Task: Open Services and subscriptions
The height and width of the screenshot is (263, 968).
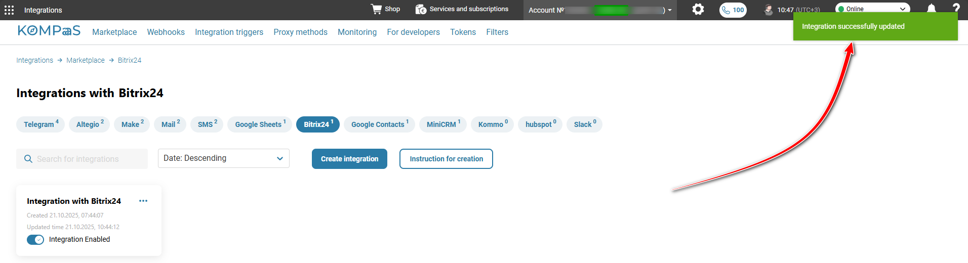Action: [462, 9]
